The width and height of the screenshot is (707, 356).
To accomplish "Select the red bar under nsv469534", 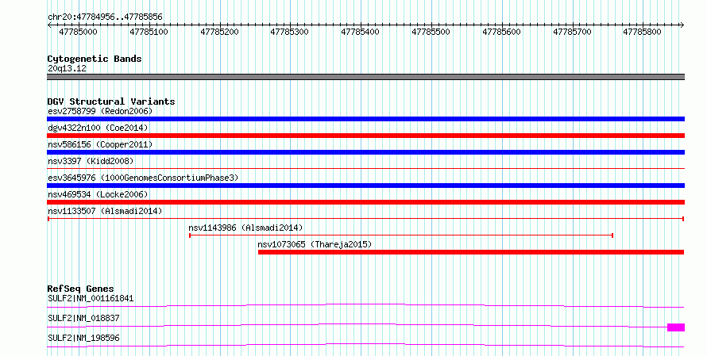I will [365, 202].
